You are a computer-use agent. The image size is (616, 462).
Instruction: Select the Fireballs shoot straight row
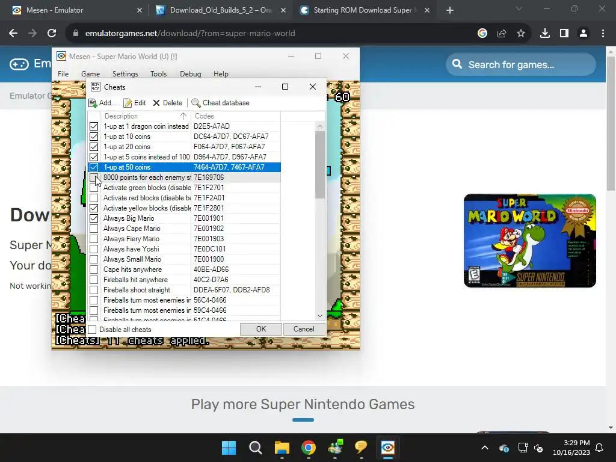point(184,290)
